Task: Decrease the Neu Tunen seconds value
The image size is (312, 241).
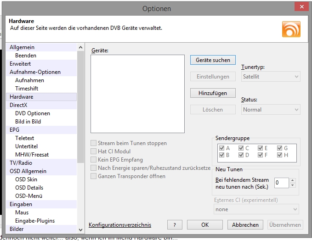Action: click(293, 185)
